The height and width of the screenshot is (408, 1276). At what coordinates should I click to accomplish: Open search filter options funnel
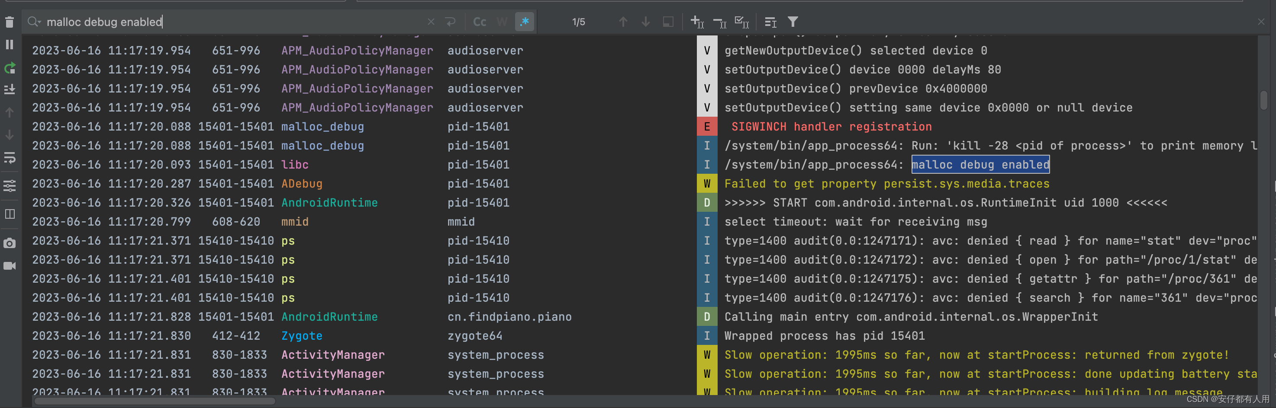pyautogui.click(x=793, y=22)
